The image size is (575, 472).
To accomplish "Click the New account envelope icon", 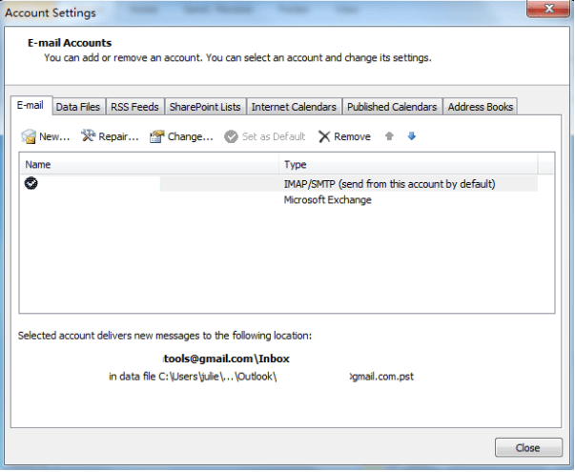I will (x=29, y=136).
